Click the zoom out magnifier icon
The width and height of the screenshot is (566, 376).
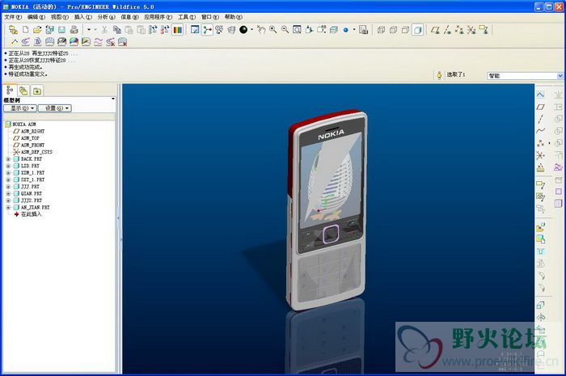pyautogui.click(x=285, y=30)
